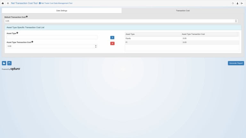Click the Default Transaction Cost help icon
Screen dimensions: 246x138
click(27, 17)
